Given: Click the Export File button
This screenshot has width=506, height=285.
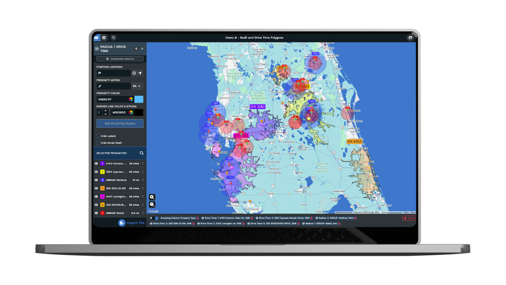Looking at the screenshot, I should tap(132, 223).
